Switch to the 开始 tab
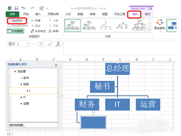 (x=26, y=14)
